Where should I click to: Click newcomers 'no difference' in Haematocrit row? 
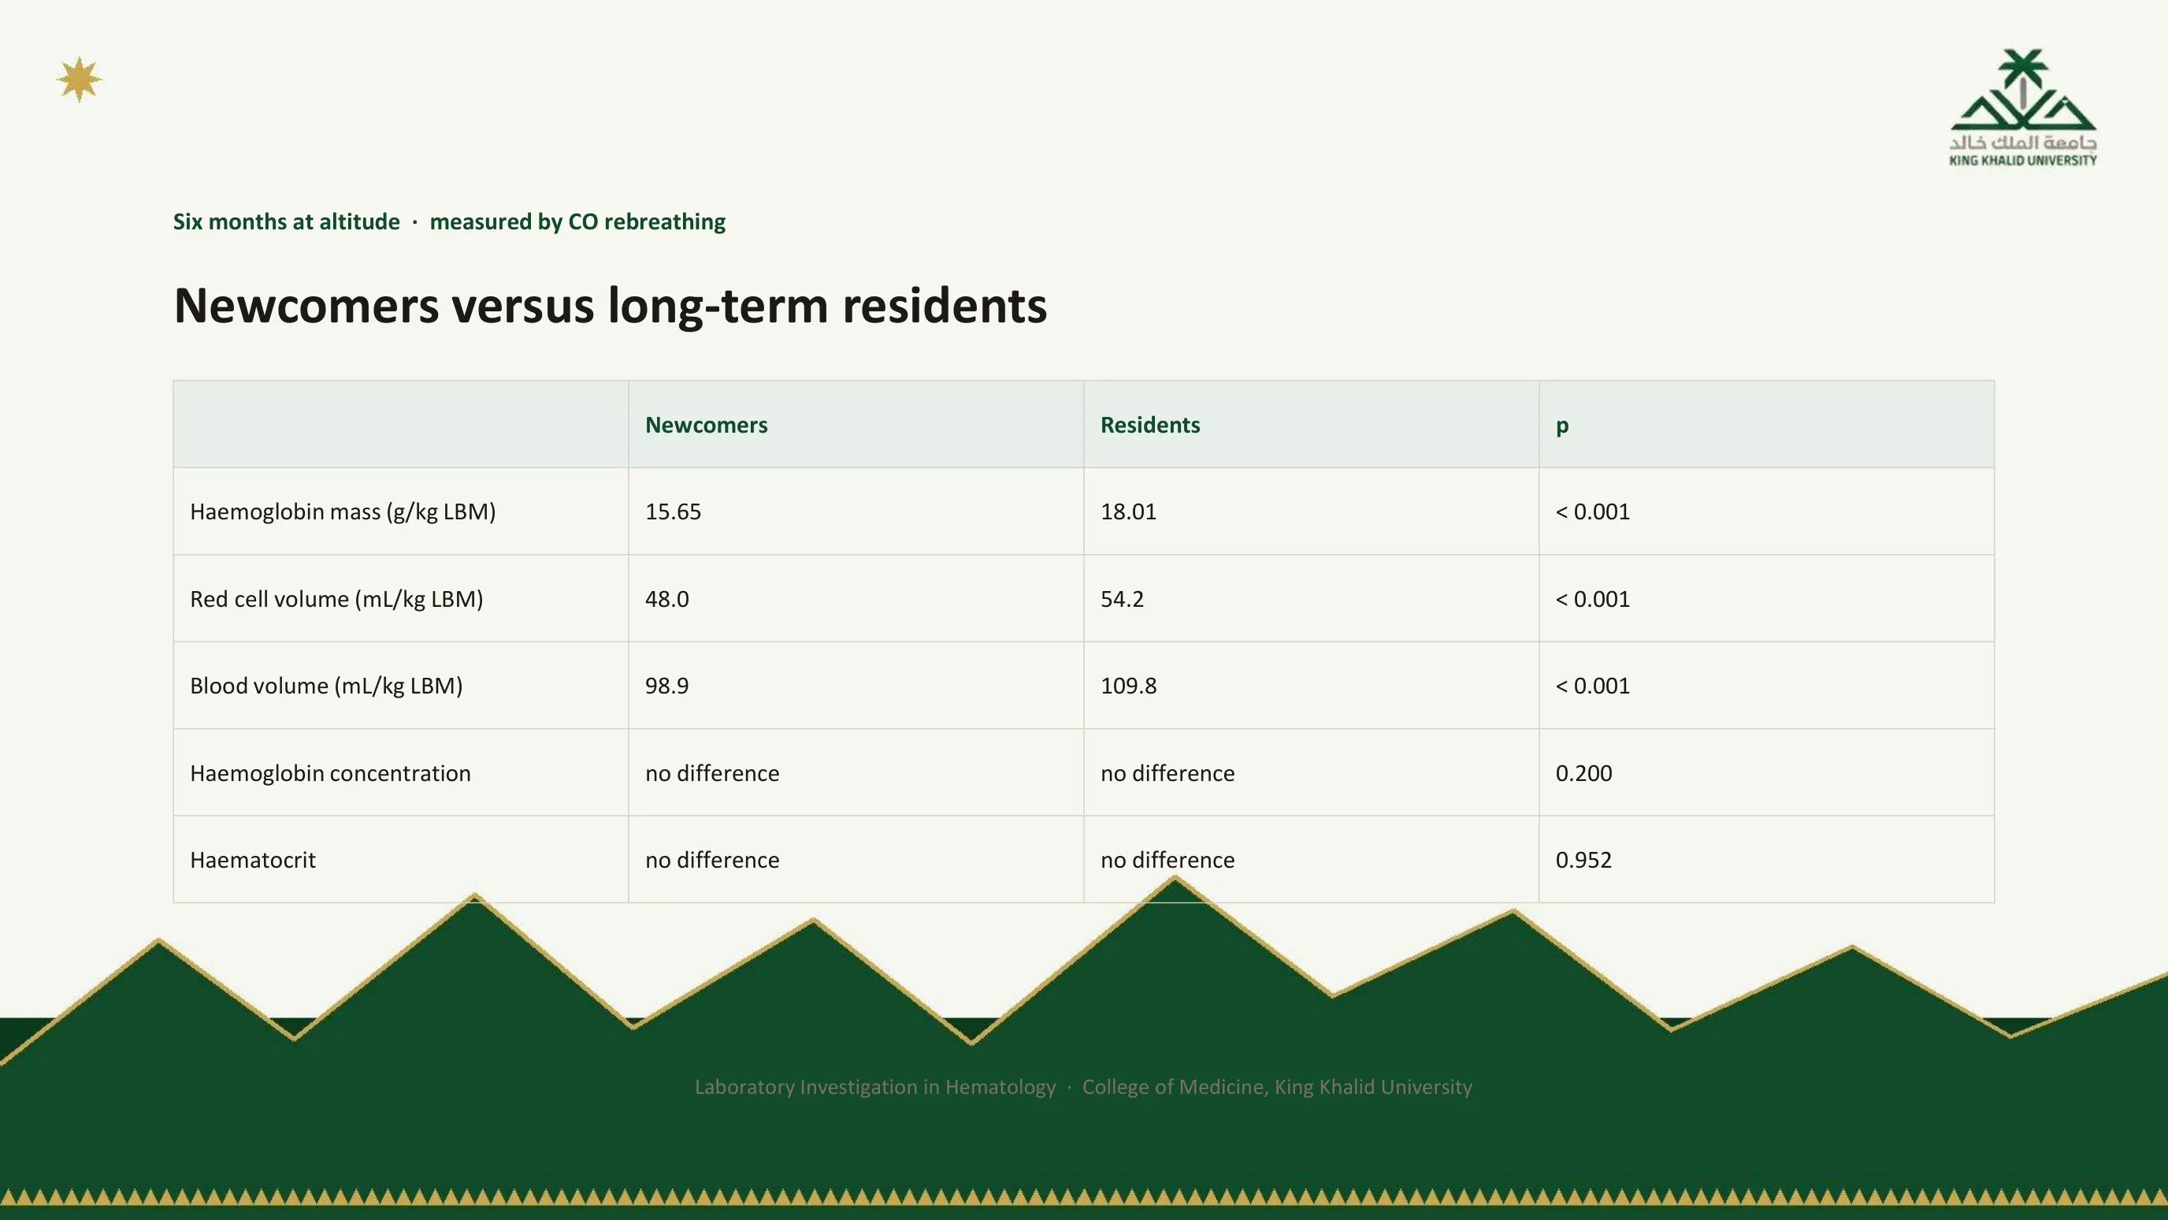click(712, 860)
